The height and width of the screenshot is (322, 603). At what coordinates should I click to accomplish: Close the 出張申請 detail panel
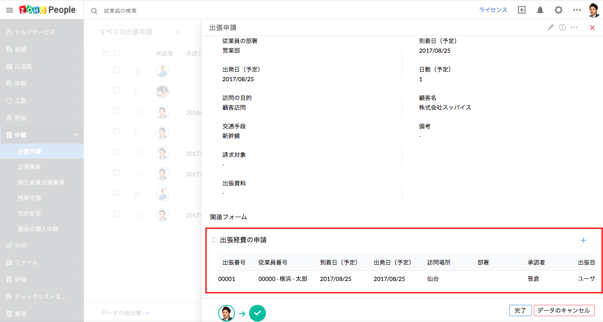pos(592,28)
